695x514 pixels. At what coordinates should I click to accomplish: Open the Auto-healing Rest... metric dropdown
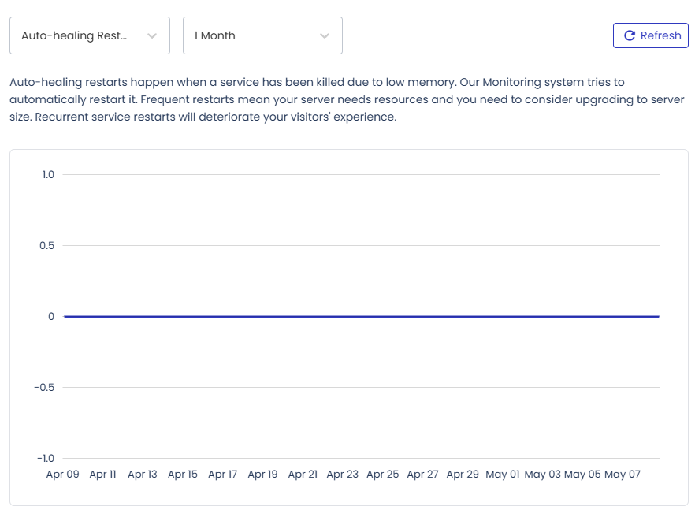click(x=90, y=35)
